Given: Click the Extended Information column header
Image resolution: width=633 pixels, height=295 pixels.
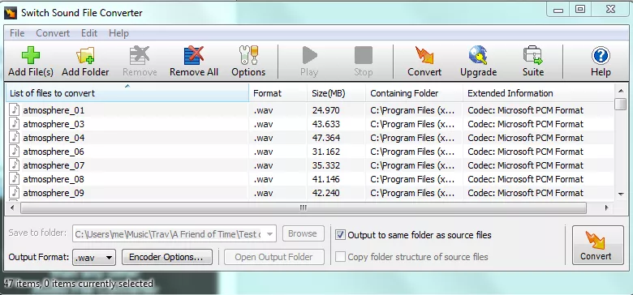Looking at the screenshot, I should click(x=538, y=93).
